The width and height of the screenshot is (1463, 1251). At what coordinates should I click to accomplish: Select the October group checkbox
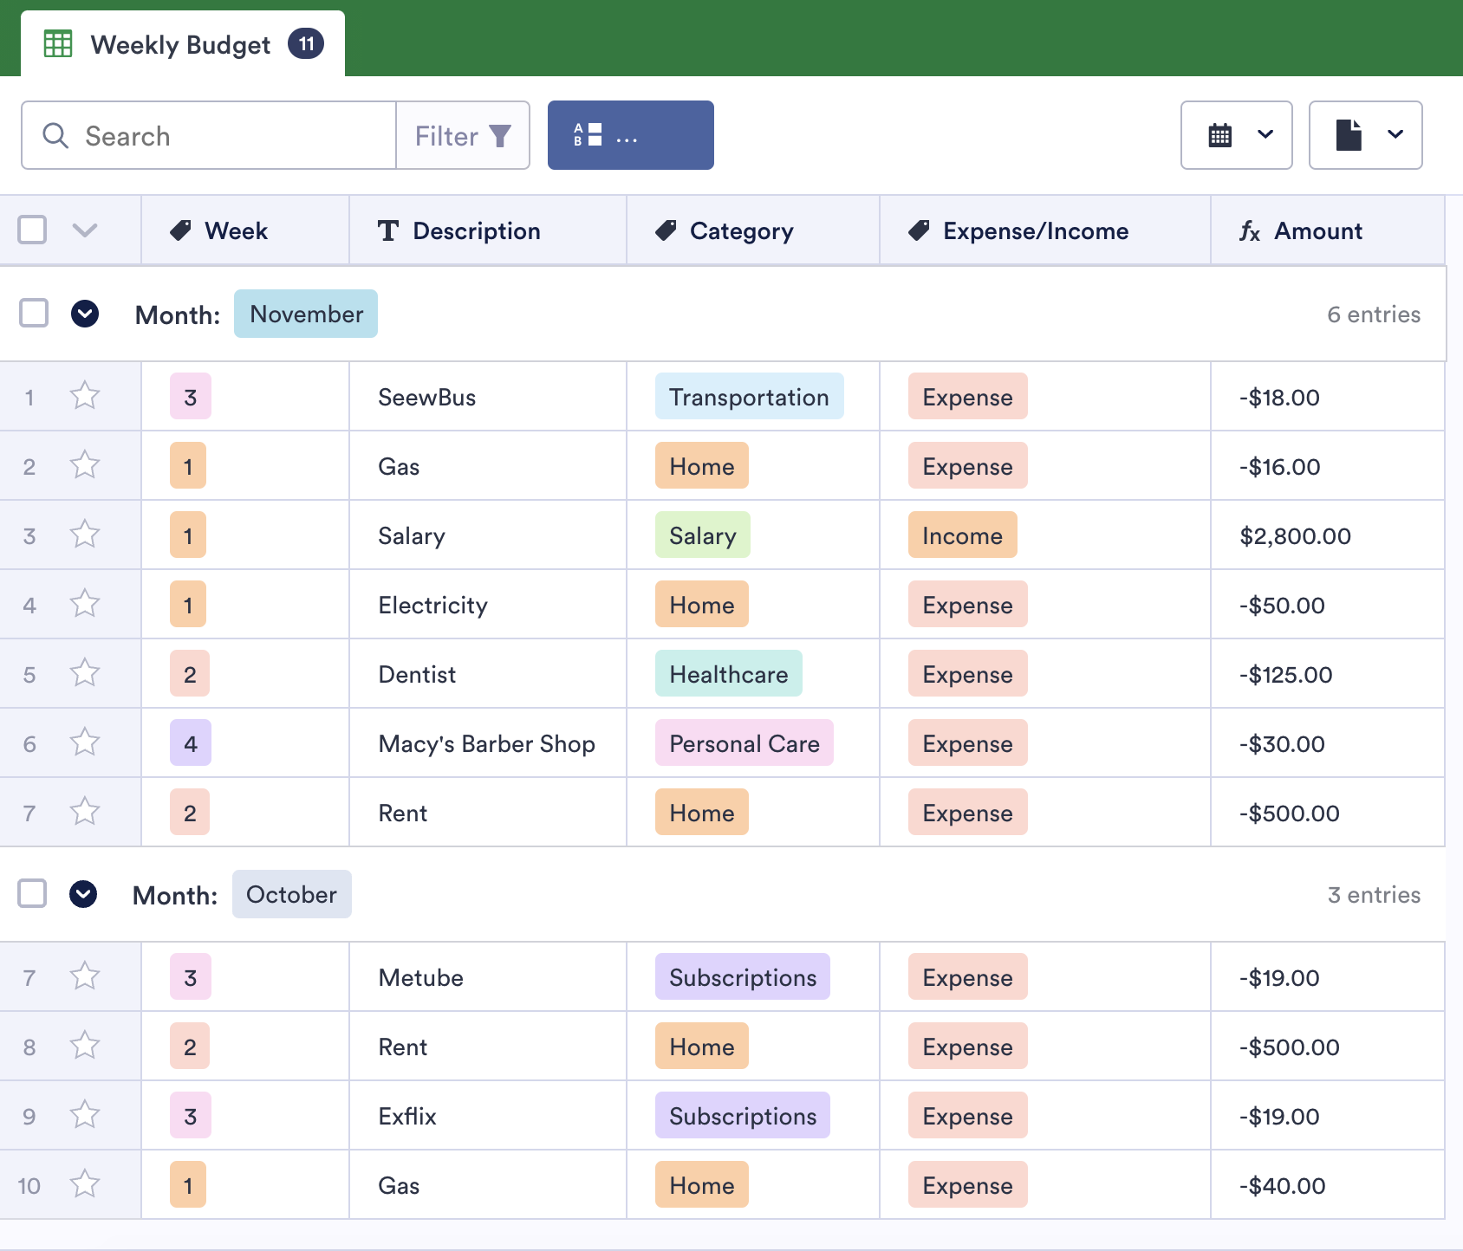32,893
